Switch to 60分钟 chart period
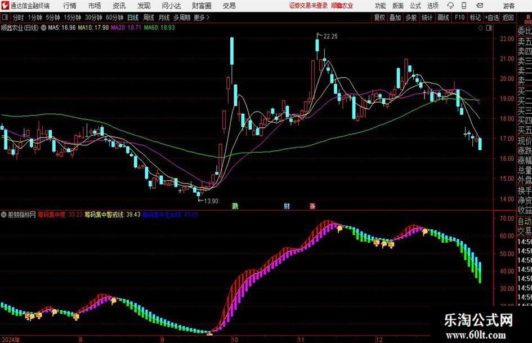 [x=114, y=17]
